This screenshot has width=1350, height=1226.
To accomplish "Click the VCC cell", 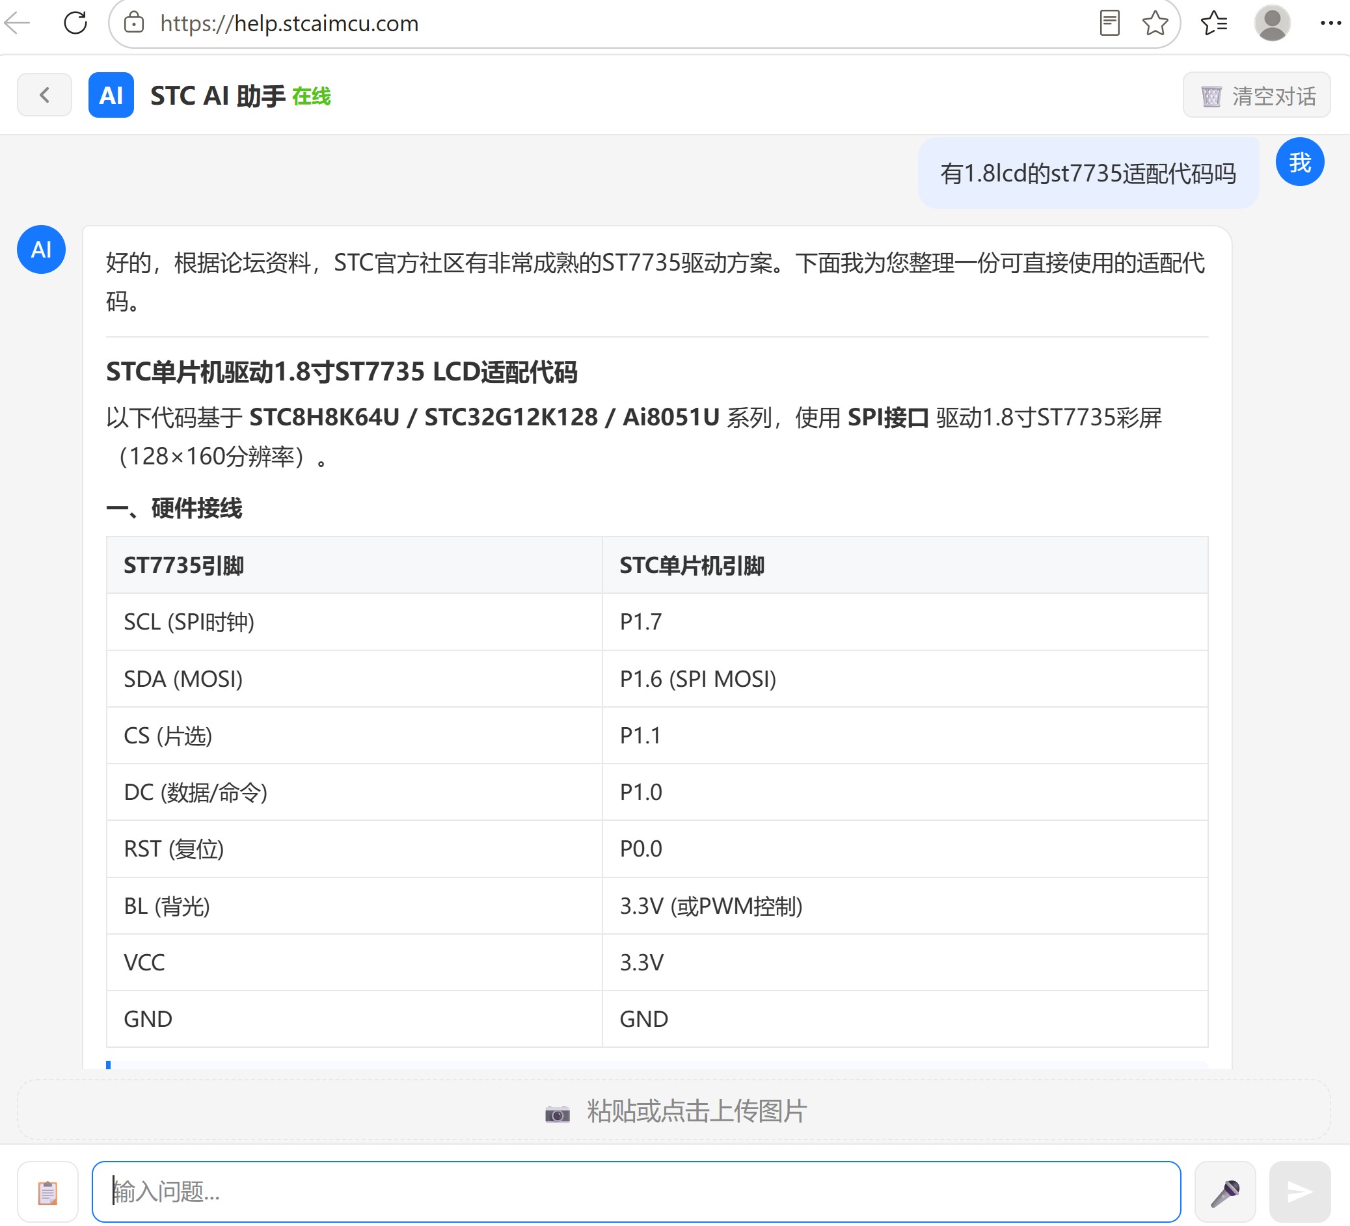I will 354,962.
